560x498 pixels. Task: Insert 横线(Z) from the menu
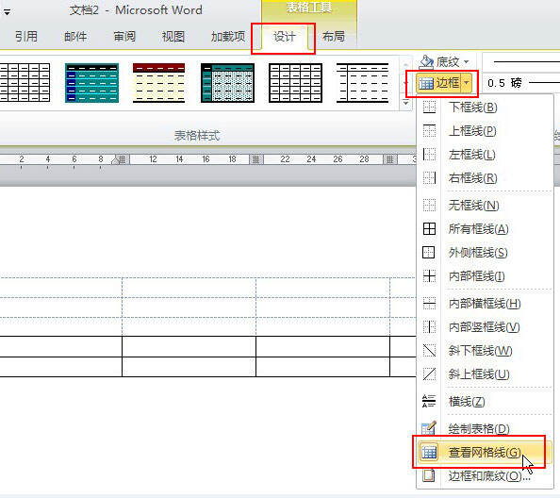click(x=485, y=401)
